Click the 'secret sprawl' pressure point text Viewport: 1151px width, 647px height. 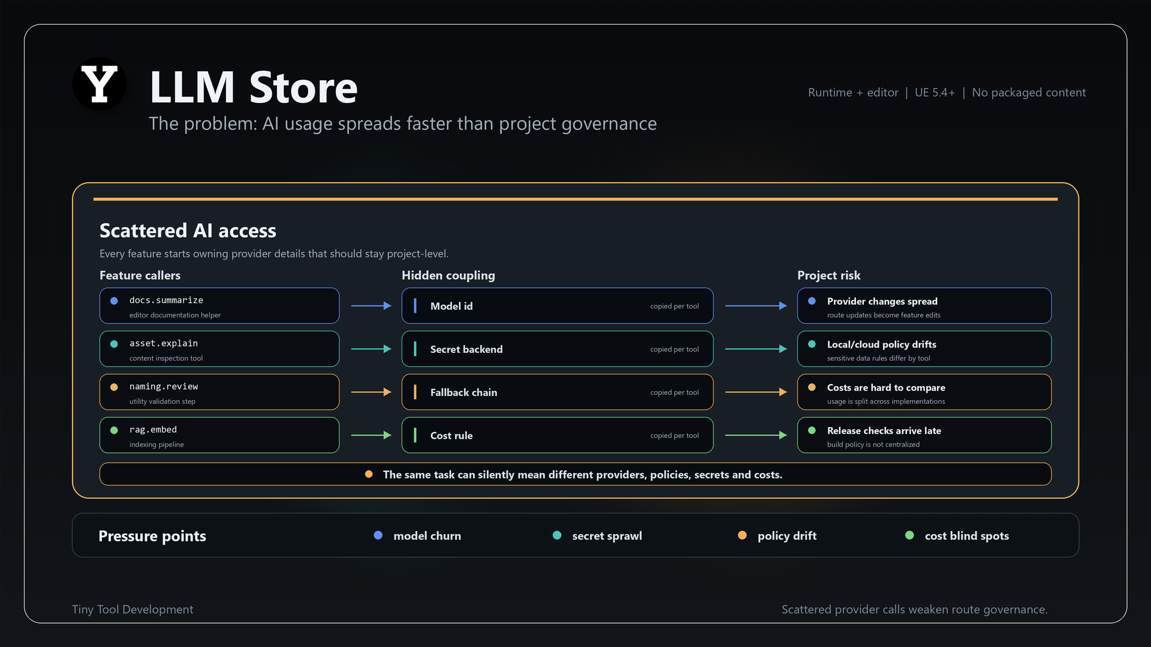(607, 536)
